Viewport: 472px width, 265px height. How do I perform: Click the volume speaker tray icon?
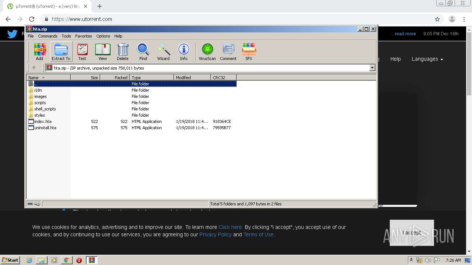pyautogui.click(x=428, y=260)
